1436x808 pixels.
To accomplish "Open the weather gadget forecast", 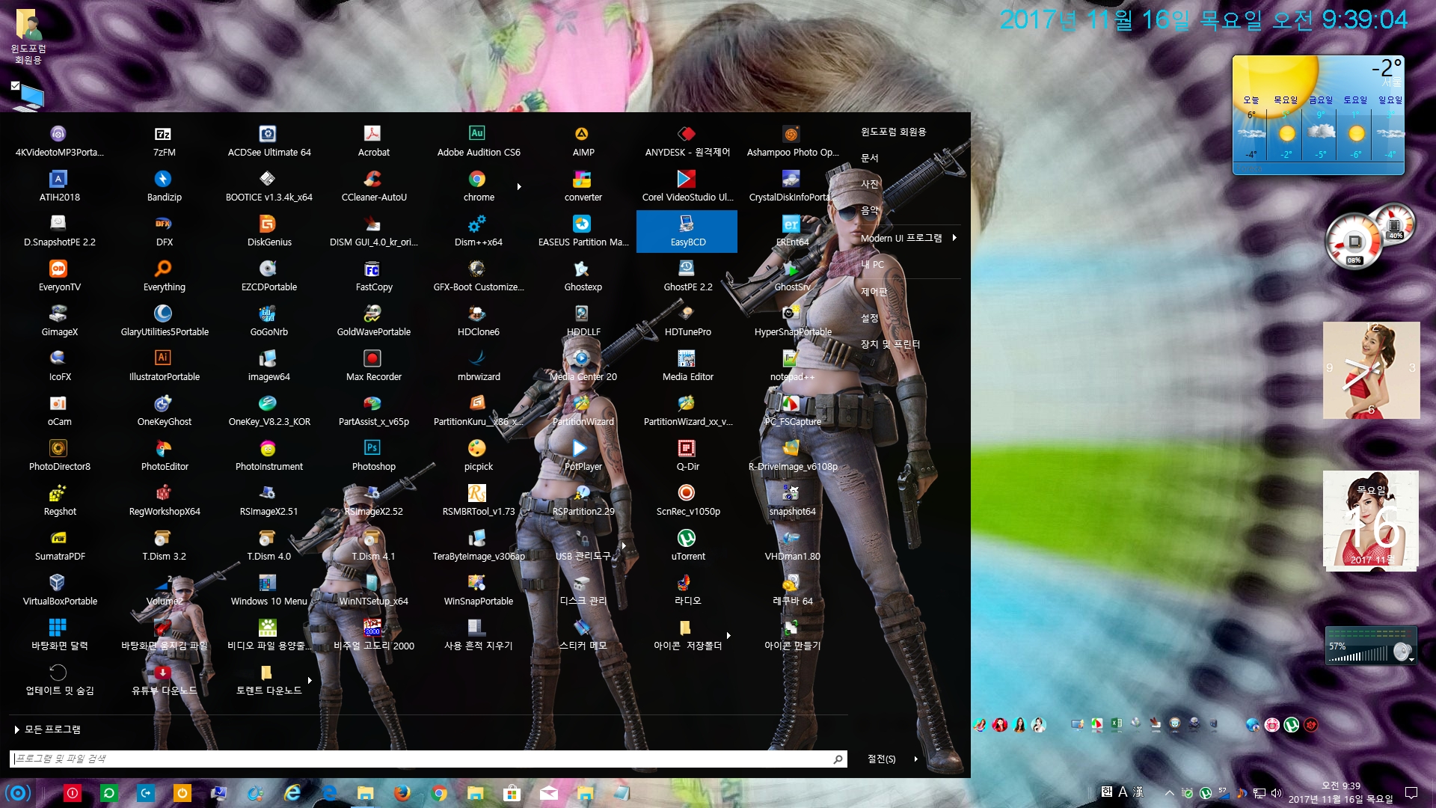I will click(x=1319, y=115).
